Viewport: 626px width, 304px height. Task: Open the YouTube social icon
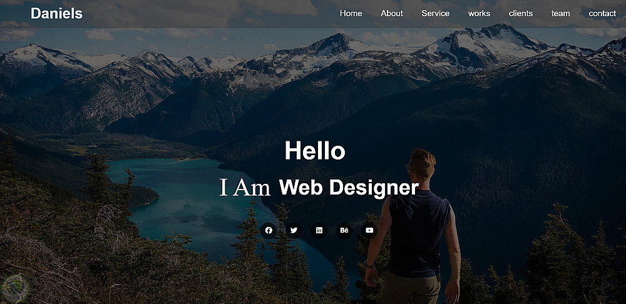point(369,231)
